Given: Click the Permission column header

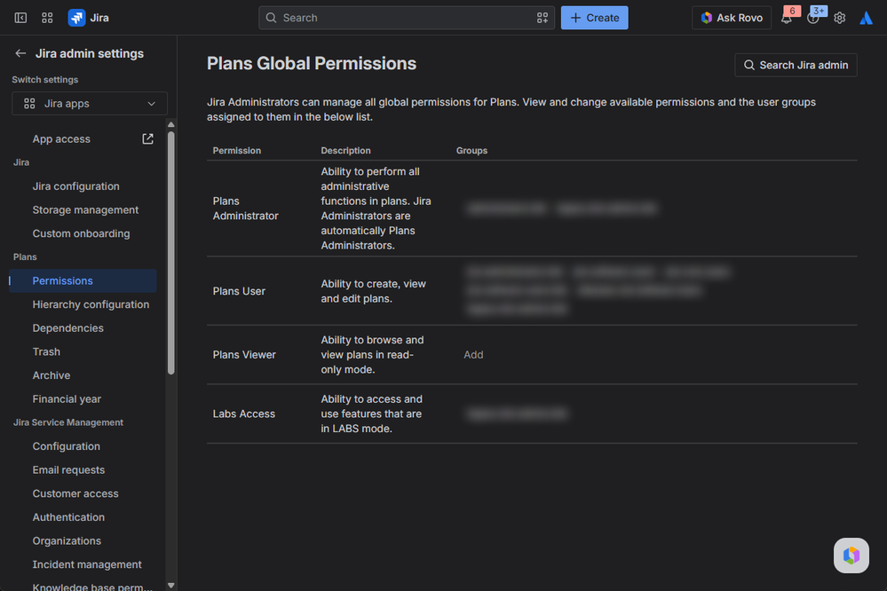Looking at the screenshot, I should pyautogui.click(x=236, y=151).
